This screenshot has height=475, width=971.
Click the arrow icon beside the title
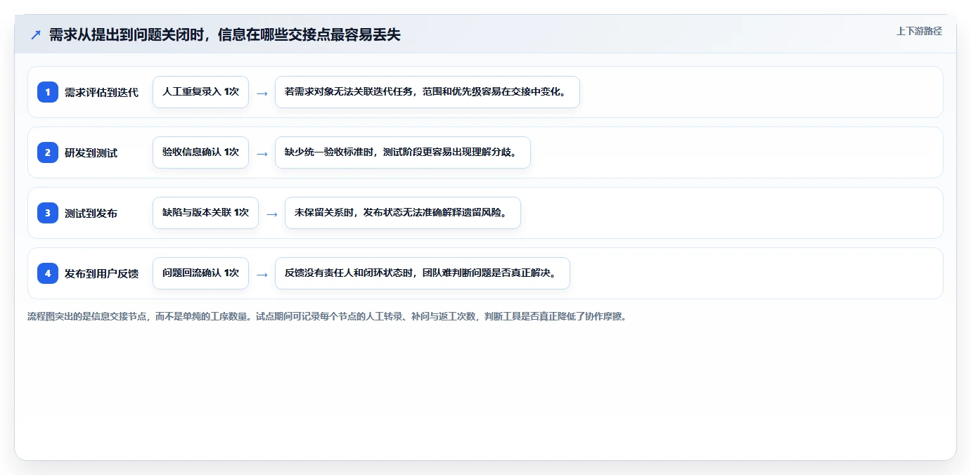[36, 34]
